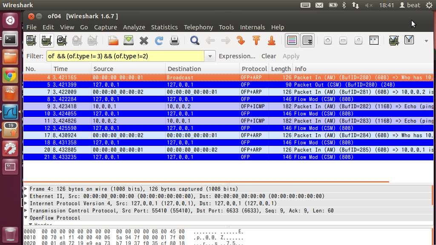The height and width of the screenshot is (245, 436).
Task: Open the filter history dropdown
Action: click(210, 56)
